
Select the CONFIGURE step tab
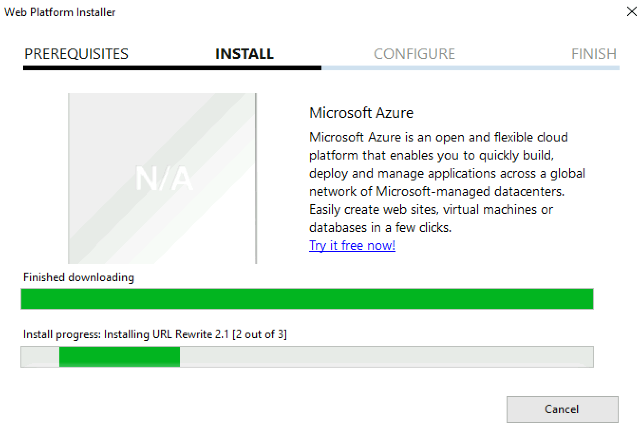414,54
